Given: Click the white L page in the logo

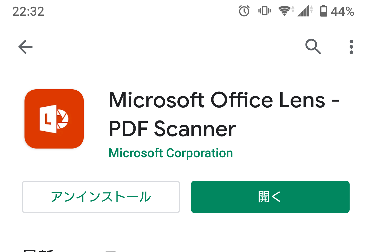Looking at the screenshot, I should (x=48, y=119).
